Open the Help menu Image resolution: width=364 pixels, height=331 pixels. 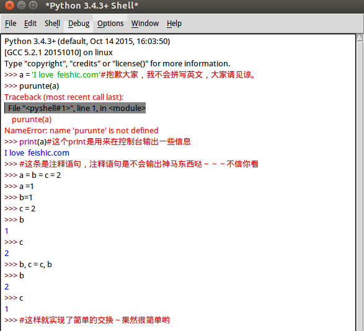(174, 24)
